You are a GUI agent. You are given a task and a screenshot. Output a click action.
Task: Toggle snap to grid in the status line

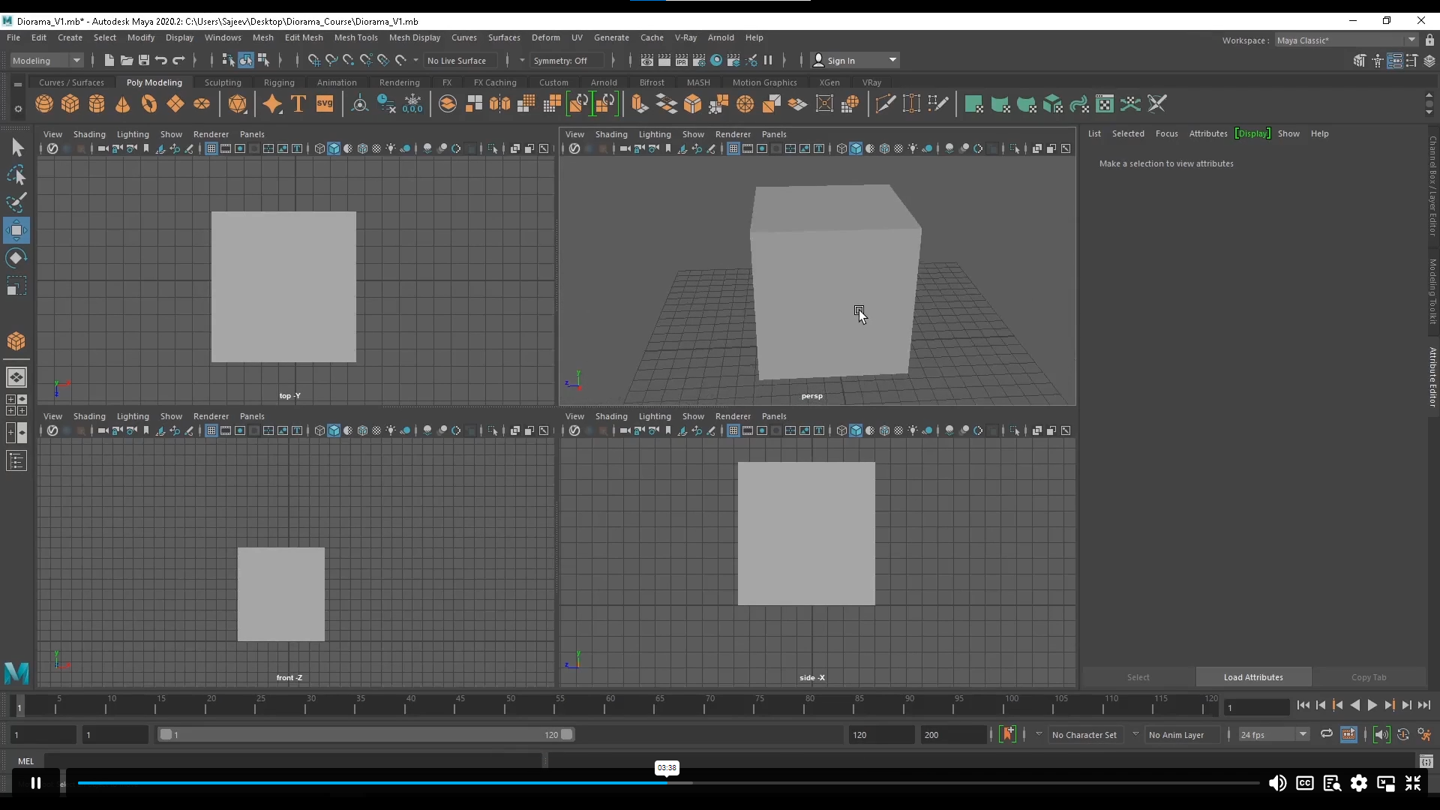(x=314, y=61)
